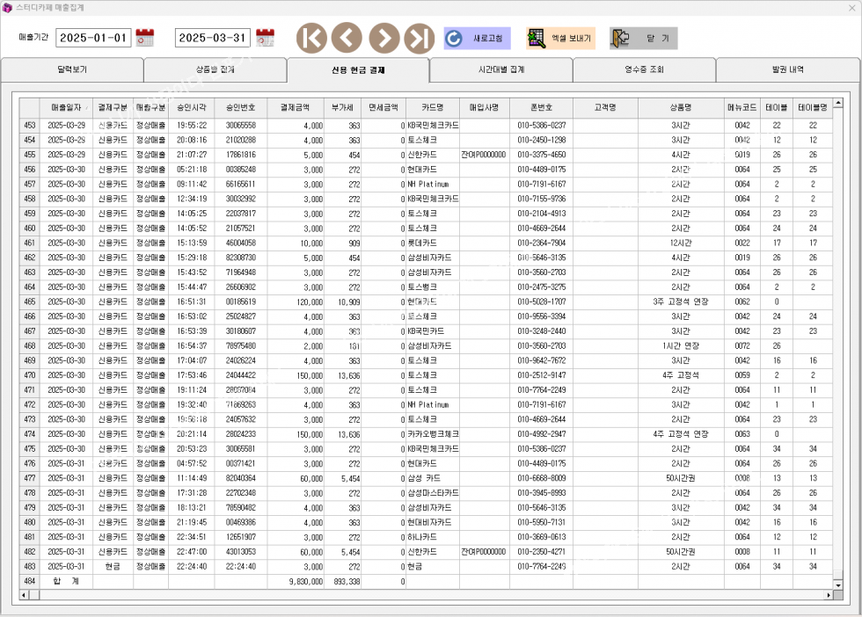Click the 승인번호 column header
This screenshot has width=862, height=617.
click(x=241, y=108)
